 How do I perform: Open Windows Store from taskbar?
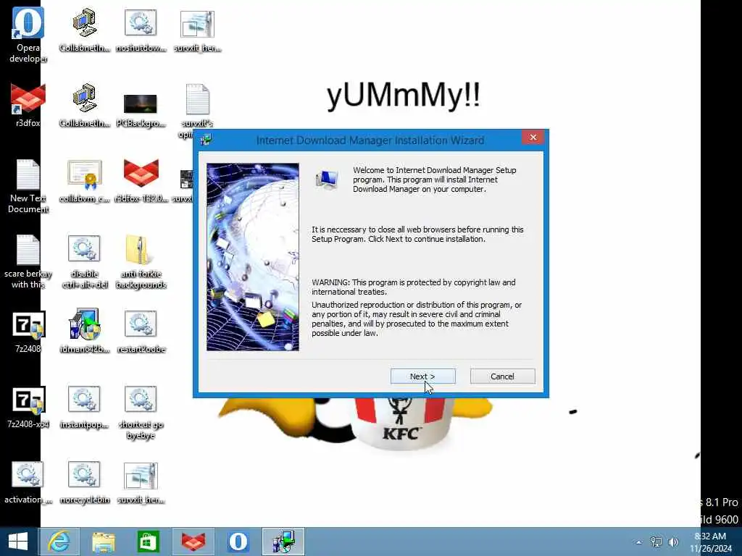[x=148, y=542]
